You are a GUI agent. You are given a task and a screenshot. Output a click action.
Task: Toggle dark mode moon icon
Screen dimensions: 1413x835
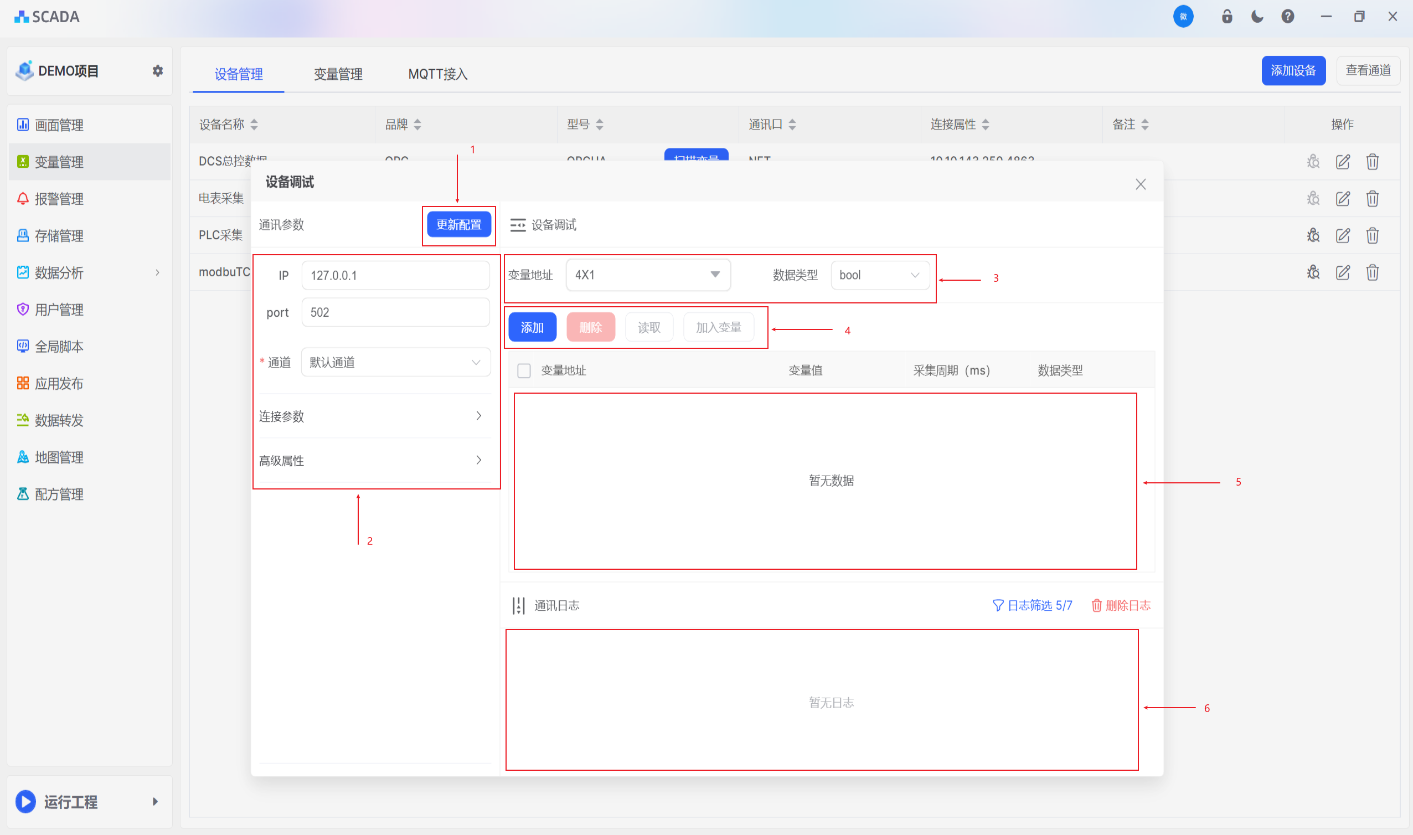click(x=1257, y=16)
